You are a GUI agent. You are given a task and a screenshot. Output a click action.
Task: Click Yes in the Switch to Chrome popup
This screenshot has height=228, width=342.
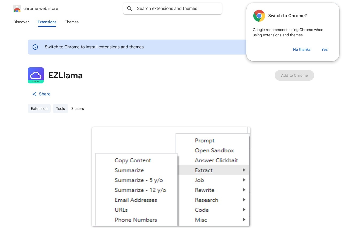[x=324, y=49]
